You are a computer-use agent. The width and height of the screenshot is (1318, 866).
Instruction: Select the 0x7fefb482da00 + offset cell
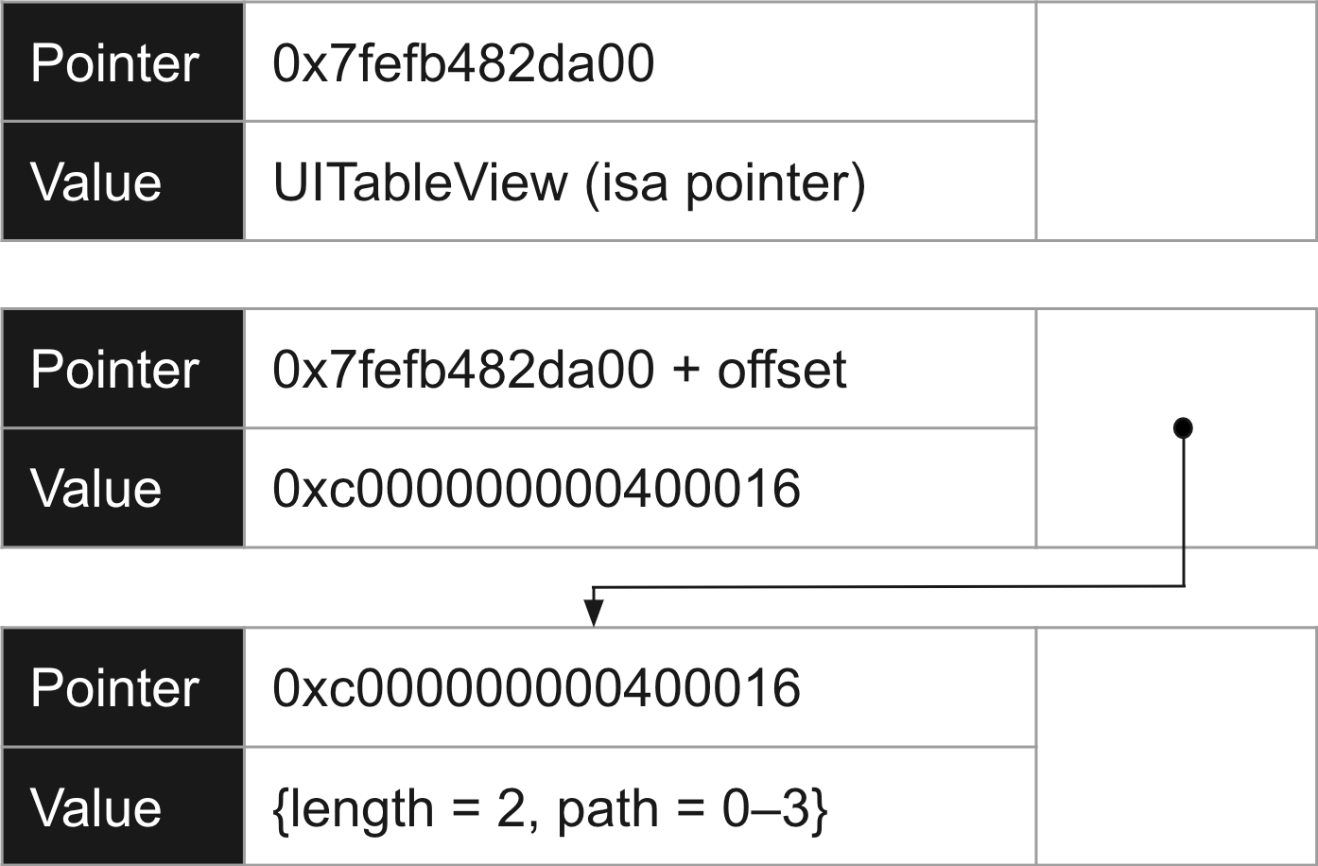click(640, 368)
